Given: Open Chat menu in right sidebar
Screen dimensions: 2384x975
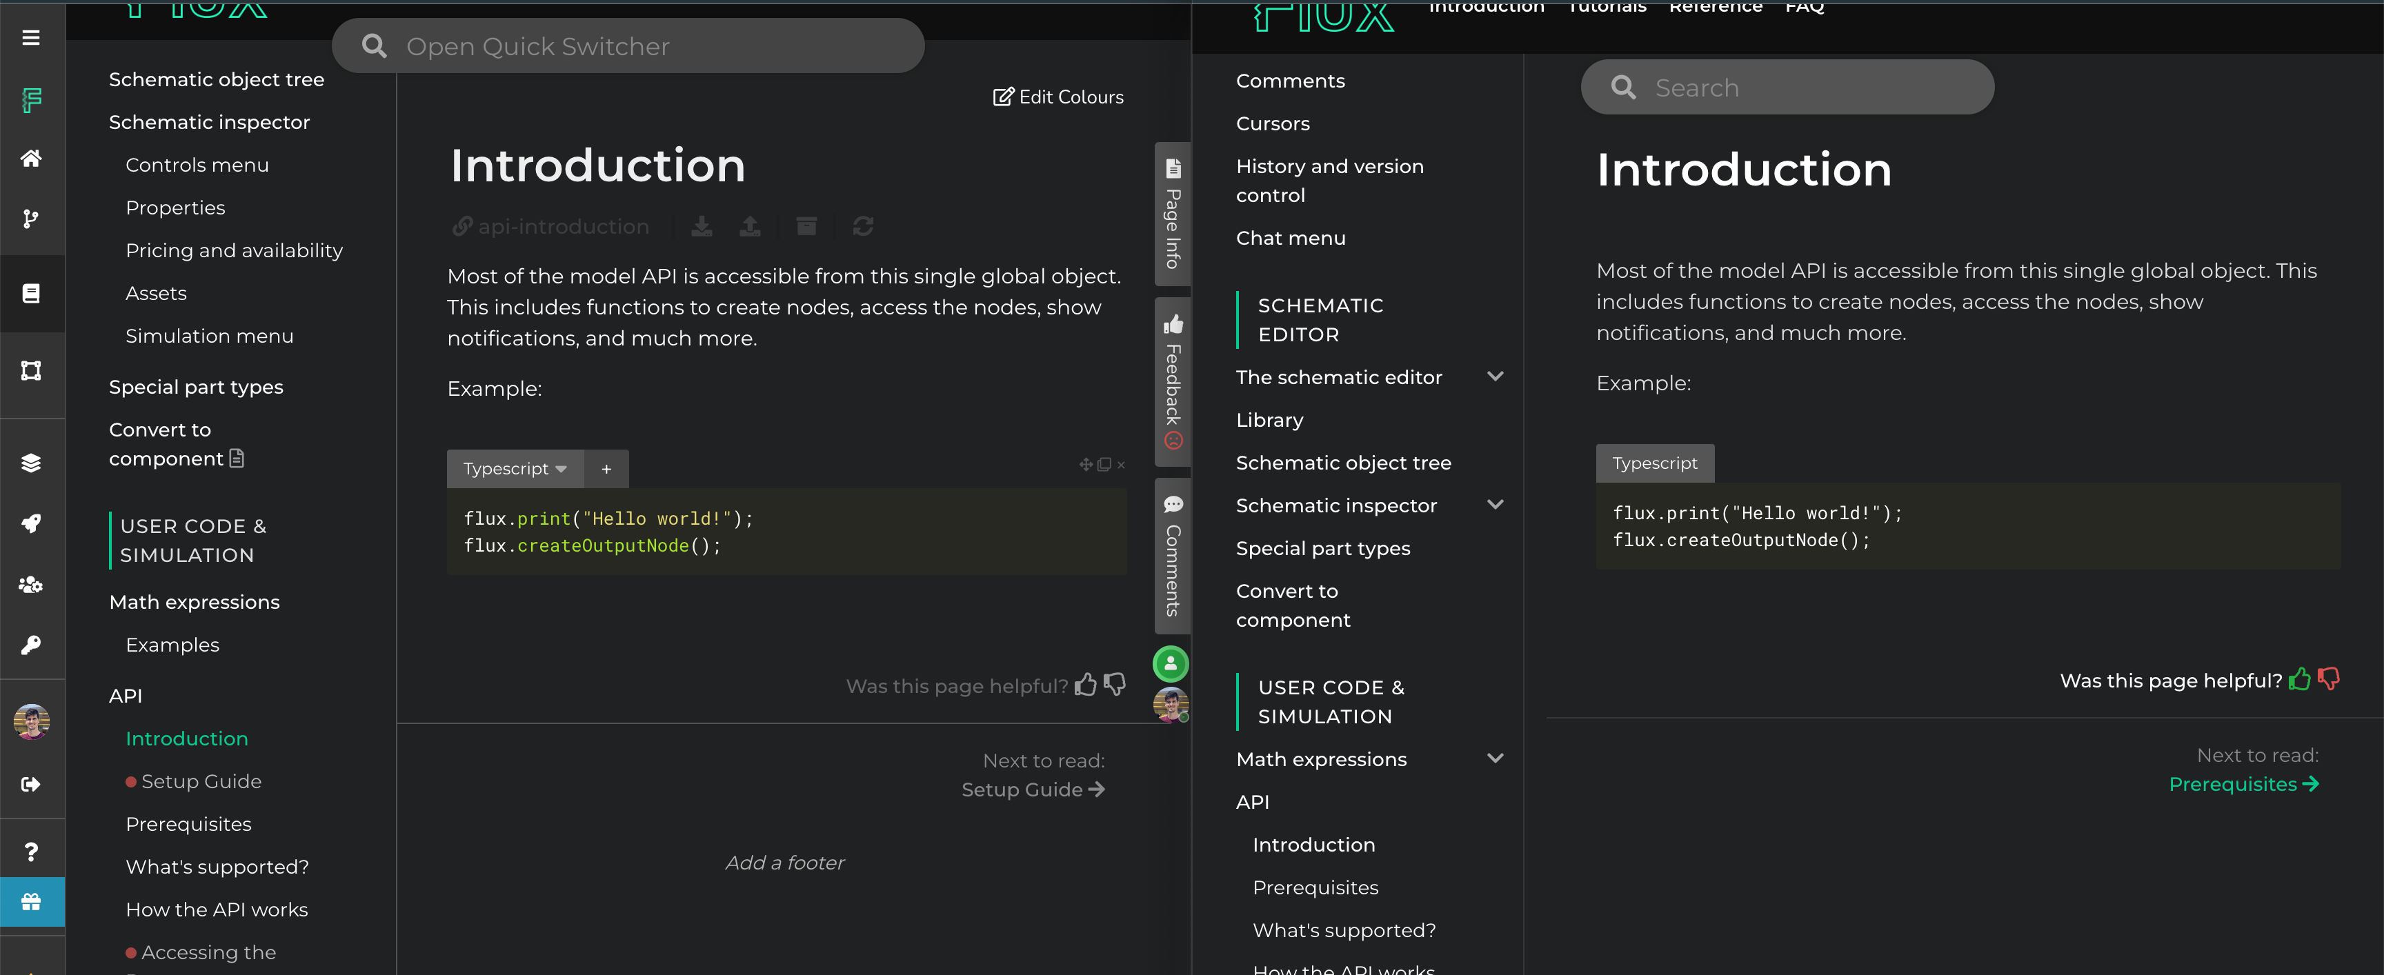Looking at the screenshot, I should pyautogui.click(x=1290, y=239).
